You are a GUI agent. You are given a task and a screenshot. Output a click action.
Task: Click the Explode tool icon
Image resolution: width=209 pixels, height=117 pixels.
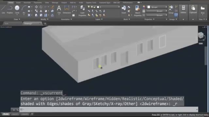(x=52, y=11)
